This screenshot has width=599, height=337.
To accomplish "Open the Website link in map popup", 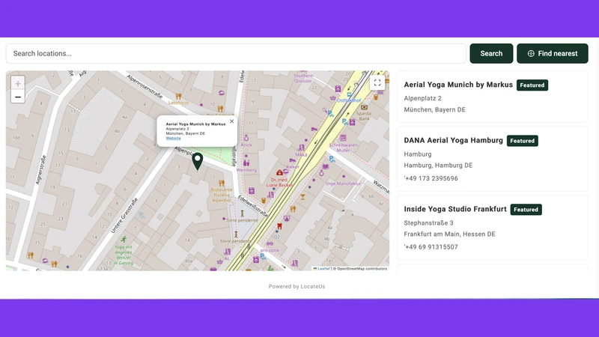I will (173, 139).
